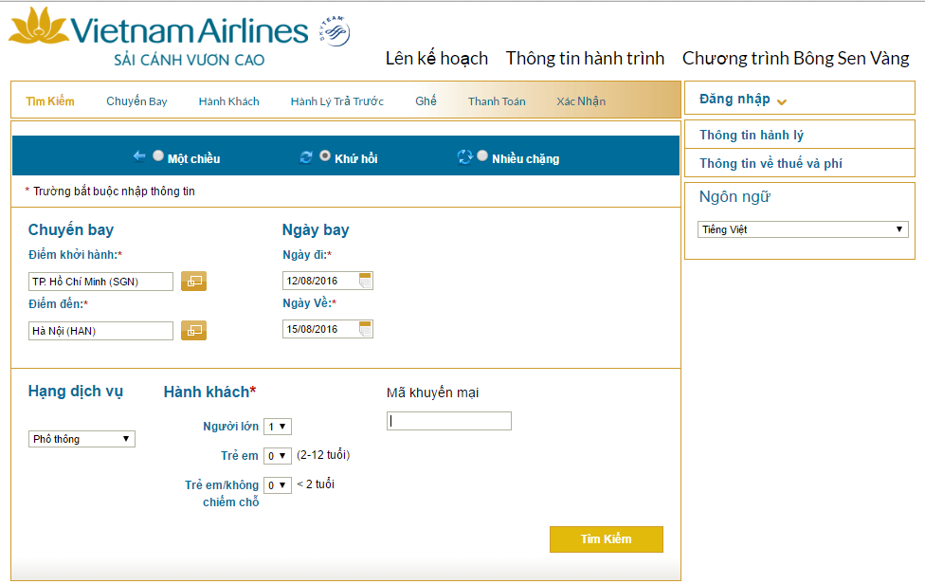Select Một chiều radio button
Image resolution: width=925 pixels, height=584 pixels.
[158, 156]
